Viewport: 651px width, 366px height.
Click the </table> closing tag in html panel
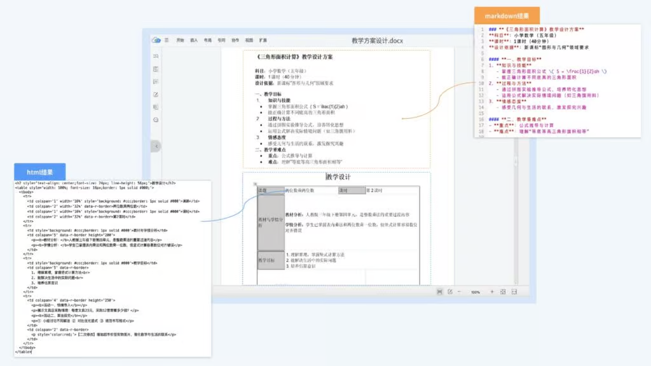point(24,352)
